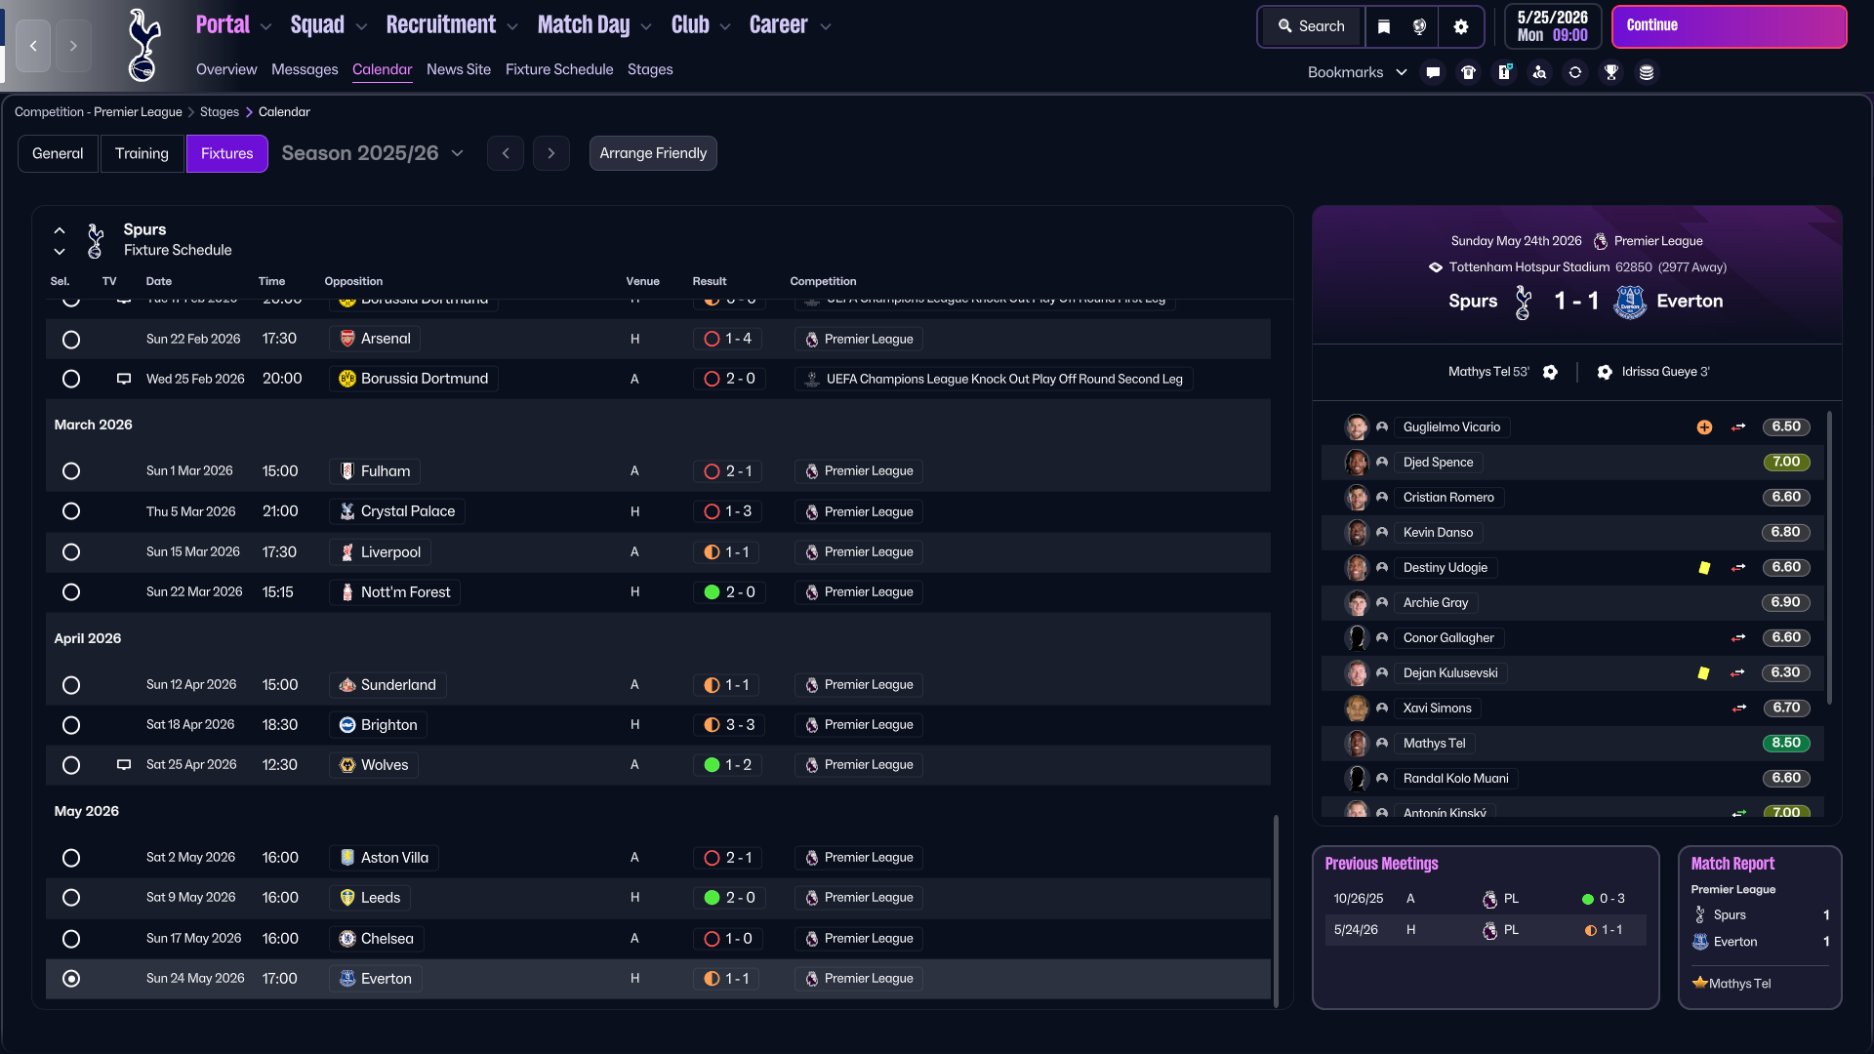Click the speech bubble messages bookmark icon
Viewport: 1874px width, 1054px height.
(x=1433, y=72)
